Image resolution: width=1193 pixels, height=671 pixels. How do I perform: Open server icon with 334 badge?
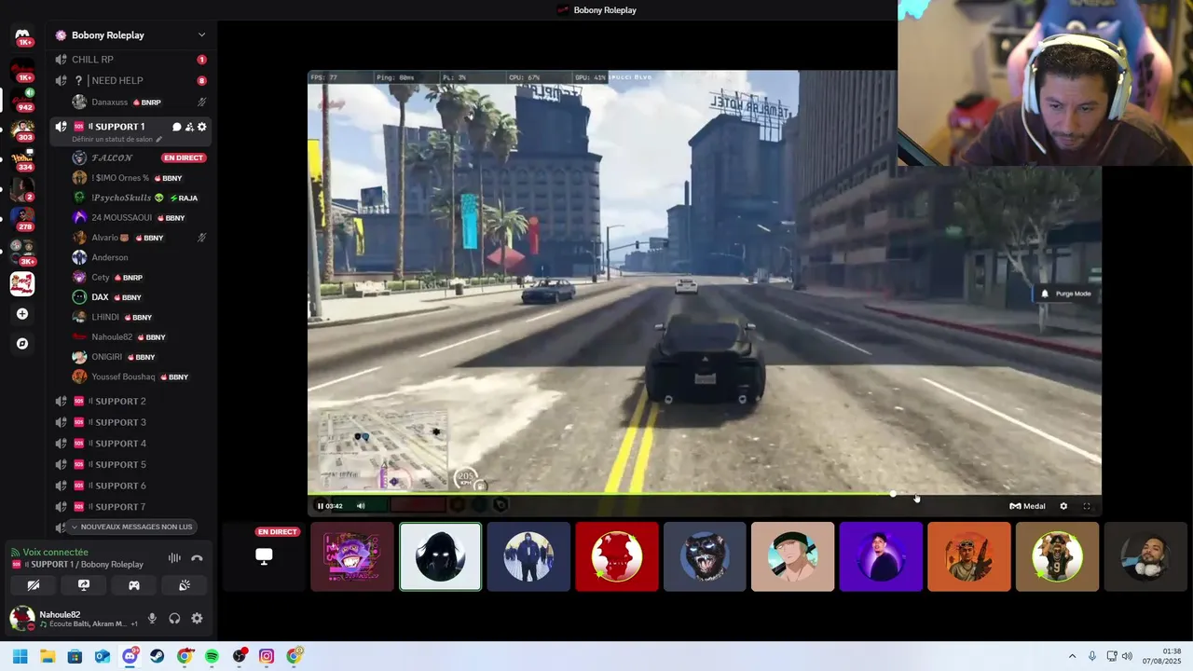point(22,158)
